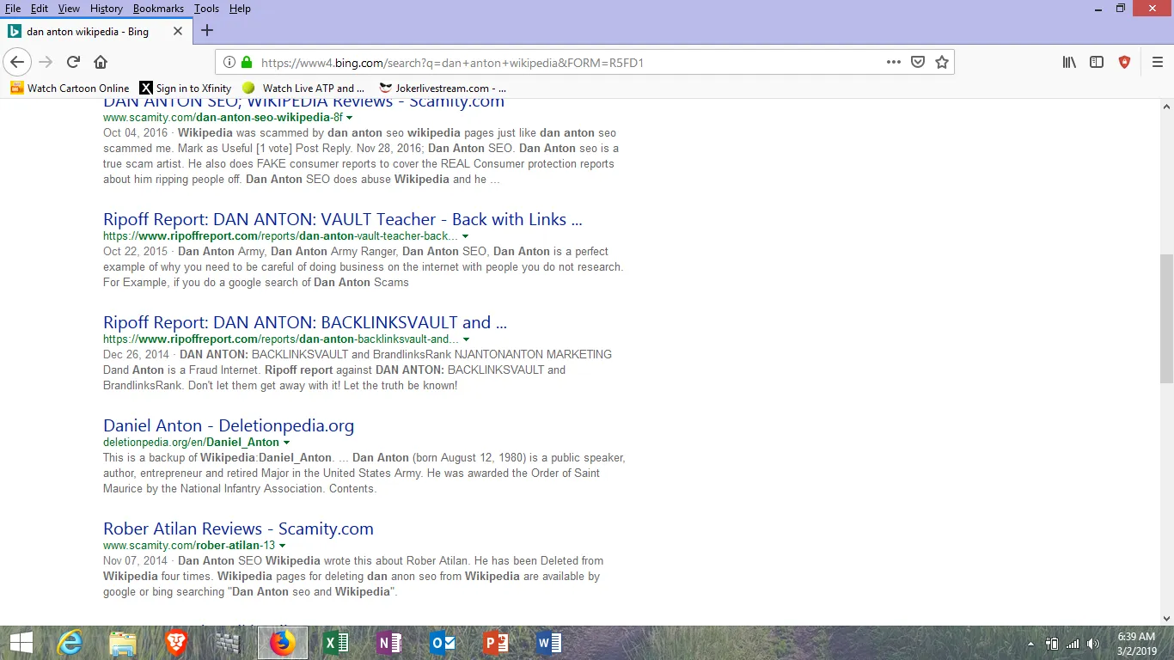The width and height of the screenshot is (1174, 660).
Task: Launch Internet Explorer from taskbar
Action: [x=70, y=643]
